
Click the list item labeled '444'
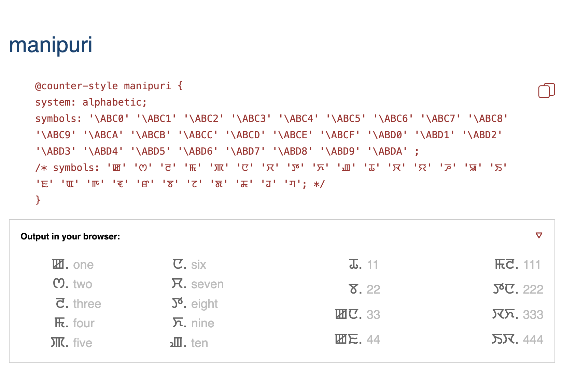pos(533,340)
